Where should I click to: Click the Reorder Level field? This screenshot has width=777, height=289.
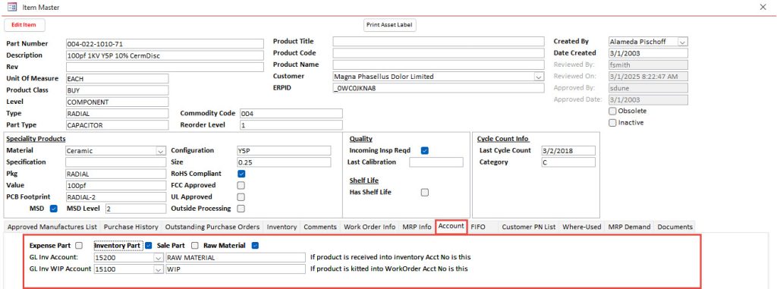click(291, 125)
